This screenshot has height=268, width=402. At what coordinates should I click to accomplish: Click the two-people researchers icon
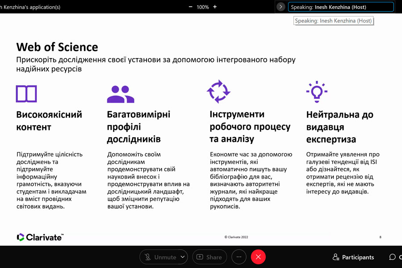point(121,94)
